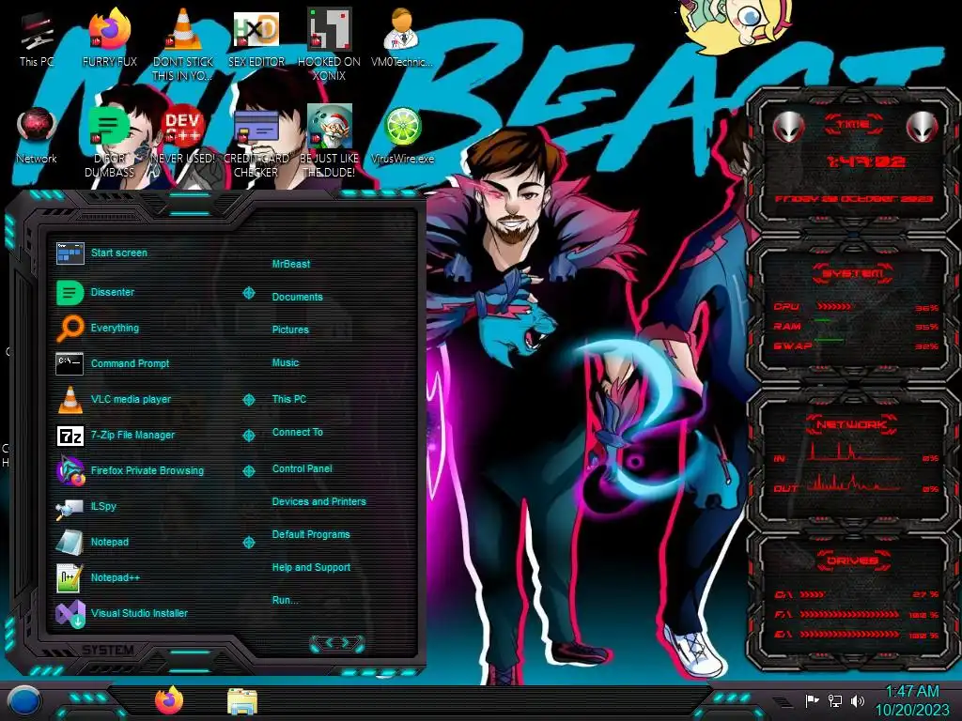Image resolution: width=962 pixels, height=721 pixels.
Task: Open the CREDIT CARD CHECKER desktop shortcut
Action: (x=256, y=143)
